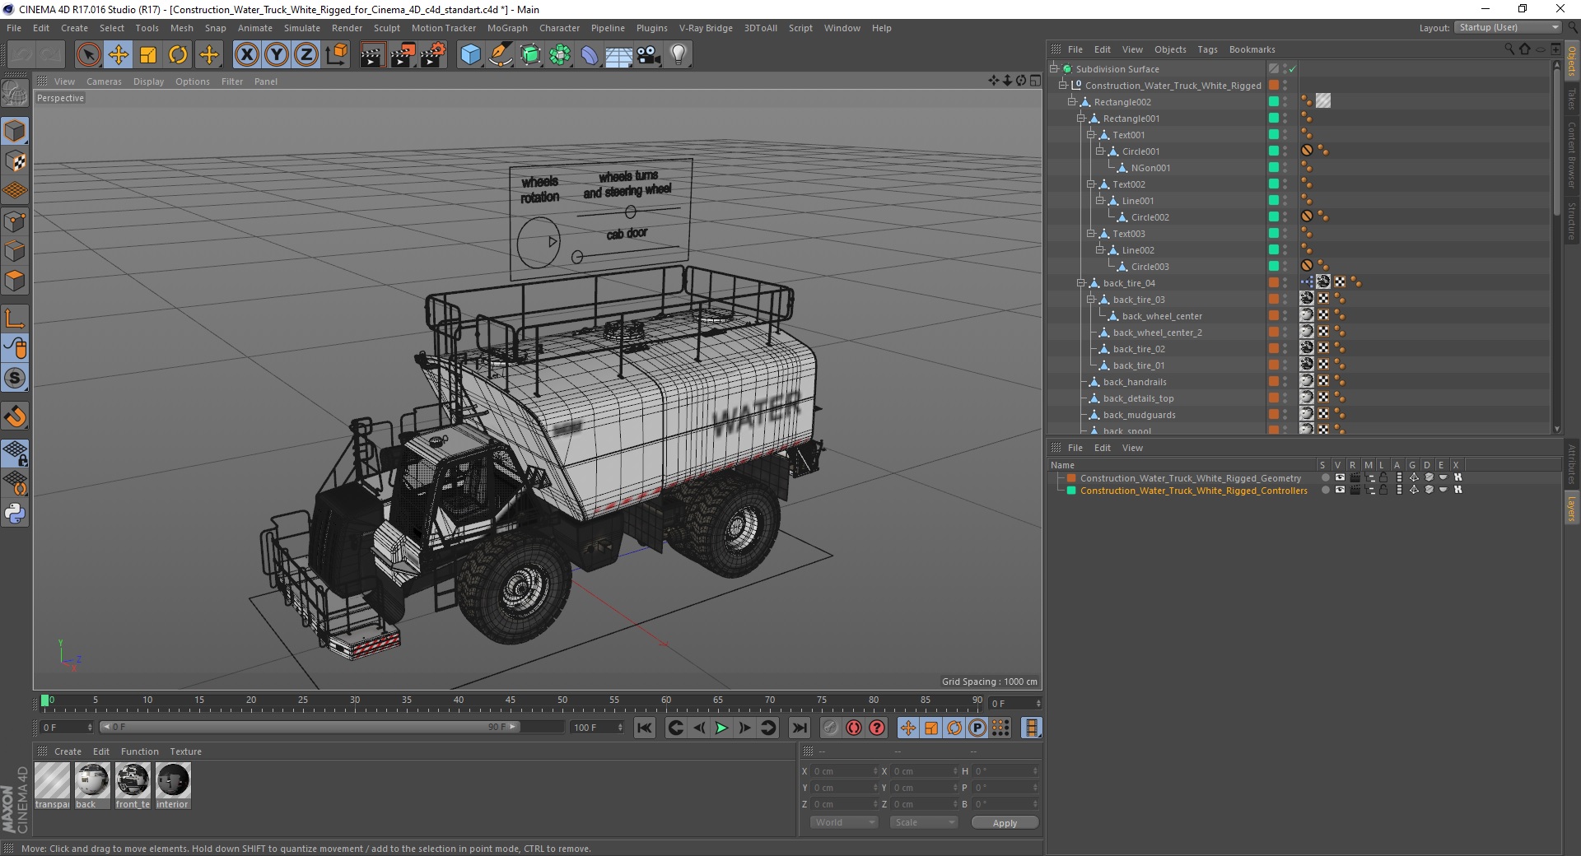Toggle coordinate system icon
Screen dimensions: 1581x856
336,55
